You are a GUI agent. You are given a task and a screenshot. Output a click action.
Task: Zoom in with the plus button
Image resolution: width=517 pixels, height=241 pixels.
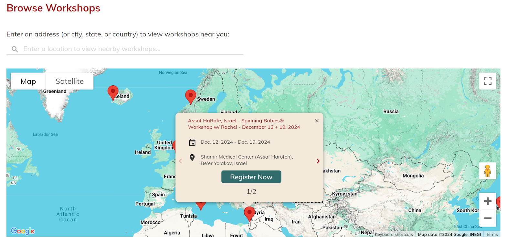point(488,201)
